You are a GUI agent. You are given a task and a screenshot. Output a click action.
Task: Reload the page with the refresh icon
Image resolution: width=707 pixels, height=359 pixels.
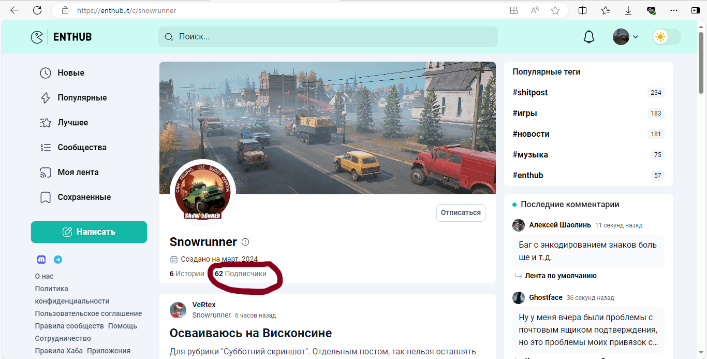37,10
